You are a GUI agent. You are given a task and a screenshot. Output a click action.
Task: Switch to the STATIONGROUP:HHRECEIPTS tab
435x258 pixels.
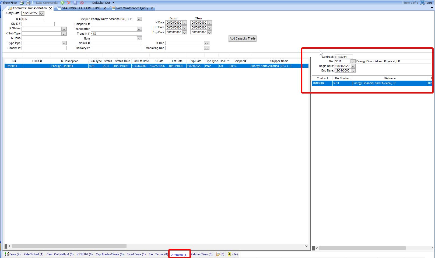(x=81, y=8)
